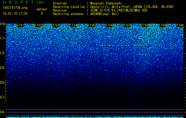Click the version 1.0.0 label

pyautogui.click(x=40, y=3)
